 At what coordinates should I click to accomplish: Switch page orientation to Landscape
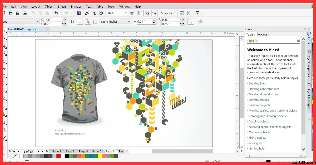click(80, 22)
